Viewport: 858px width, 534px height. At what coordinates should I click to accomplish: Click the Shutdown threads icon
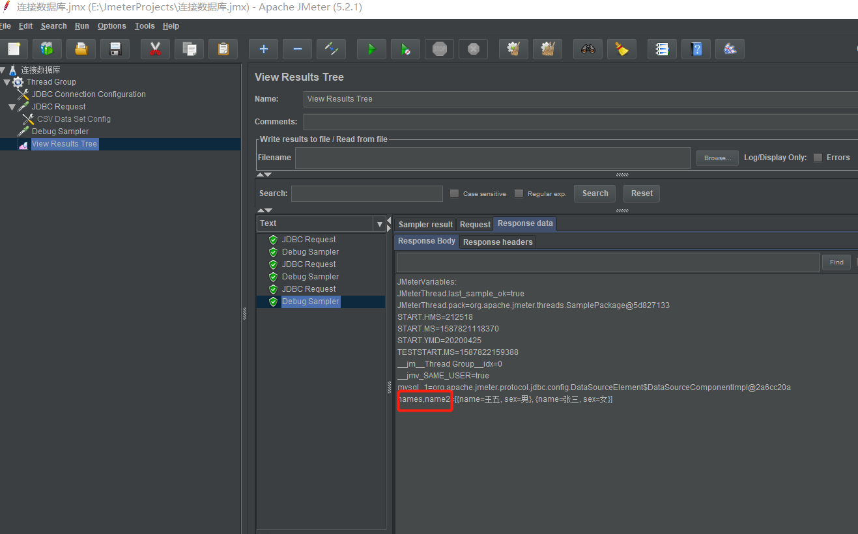point(473,49)
